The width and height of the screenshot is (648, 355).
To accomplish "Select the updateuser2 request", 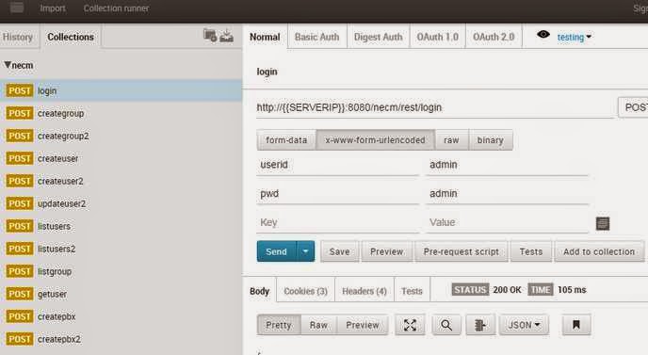I will tap(121, 203).
